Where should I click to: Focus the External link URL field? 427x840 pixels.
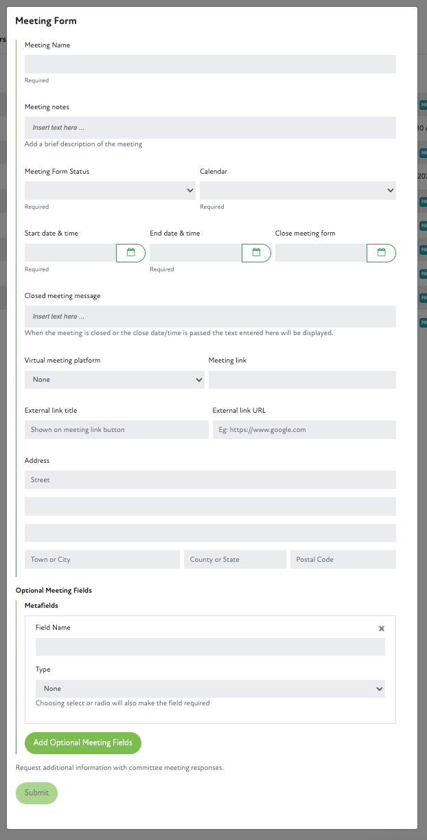coord(304,430)
